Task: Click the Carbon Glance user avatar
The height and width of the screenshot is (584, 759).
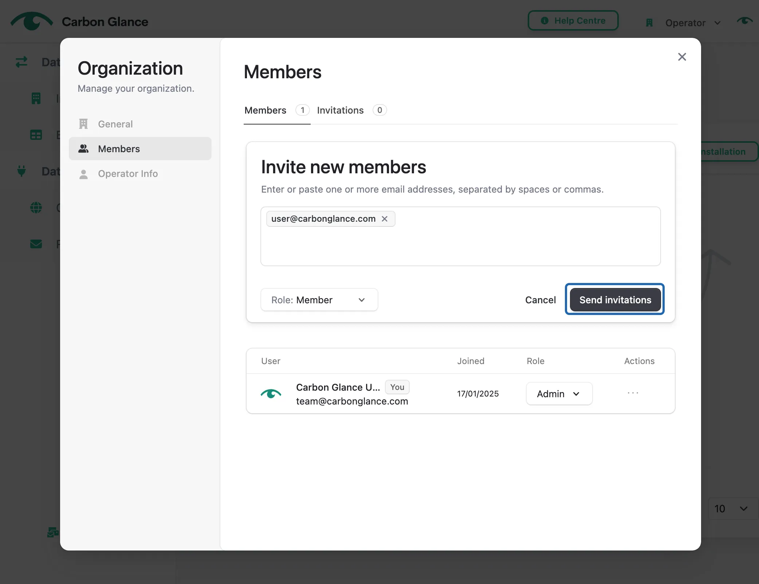Action: (x=271, y=394)
